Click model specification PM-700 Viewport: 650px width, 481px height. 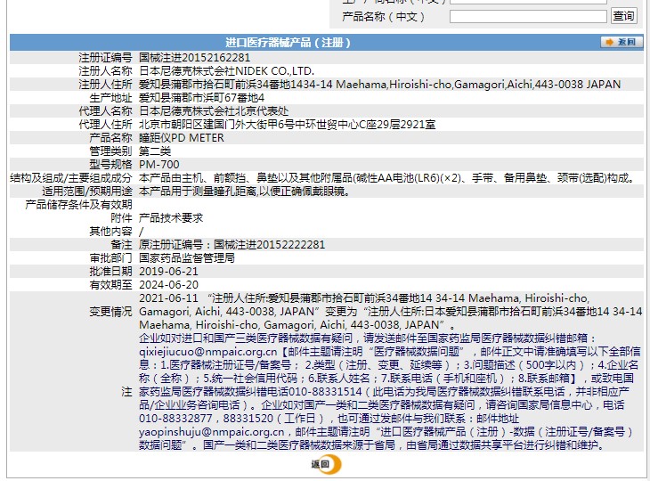click(159, 165)
